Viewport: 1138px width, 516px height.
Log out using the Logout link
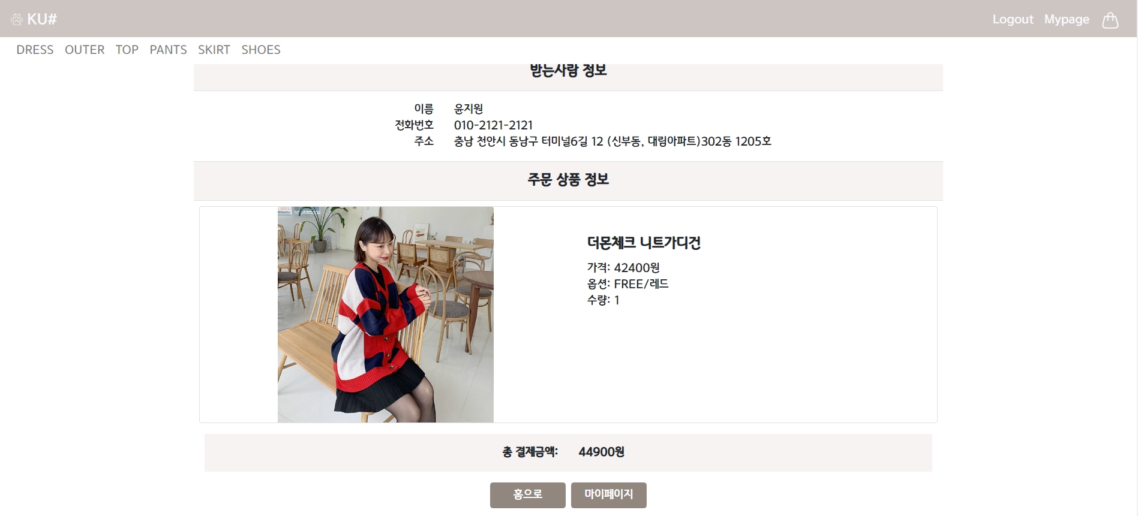coord(1013,19)
